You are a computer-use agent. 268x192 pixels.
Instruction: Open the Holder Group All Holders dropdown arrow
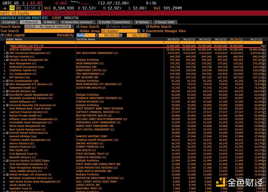139,31
